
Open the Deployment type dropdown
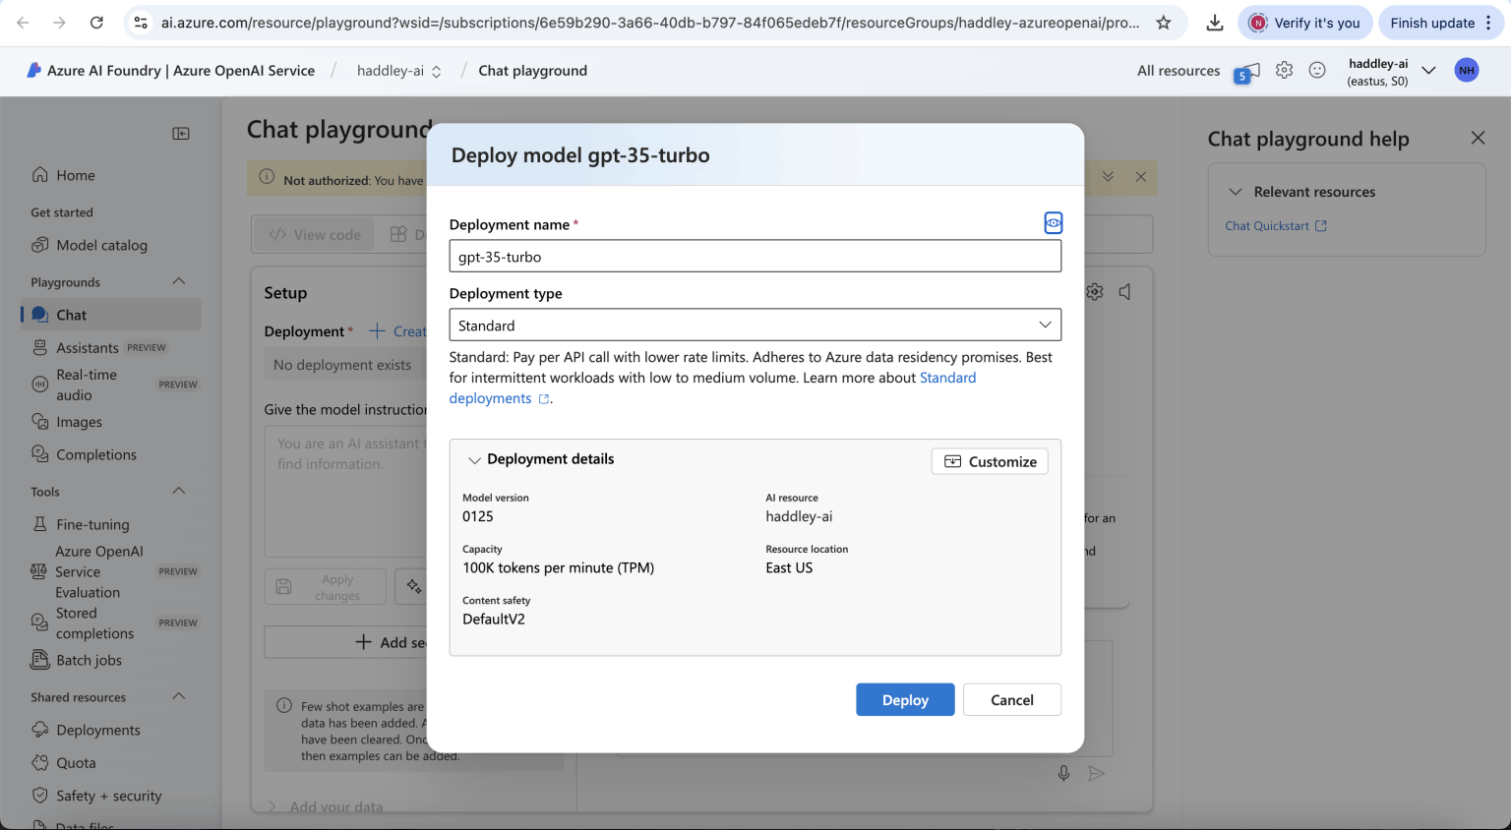coord(755,326)
